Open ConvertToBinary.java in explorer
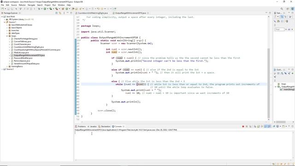Screen dimensions: 295x166 23,41
